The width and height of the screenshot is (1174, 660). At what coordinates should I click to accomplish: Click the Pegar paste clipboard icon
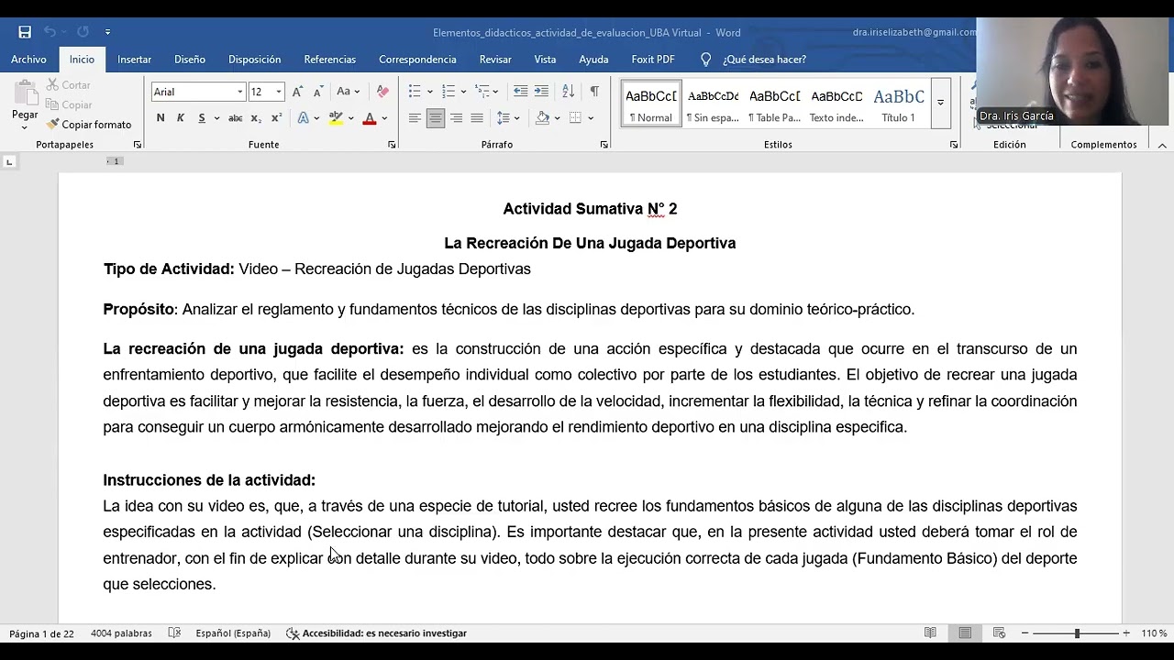pos(25,92)
